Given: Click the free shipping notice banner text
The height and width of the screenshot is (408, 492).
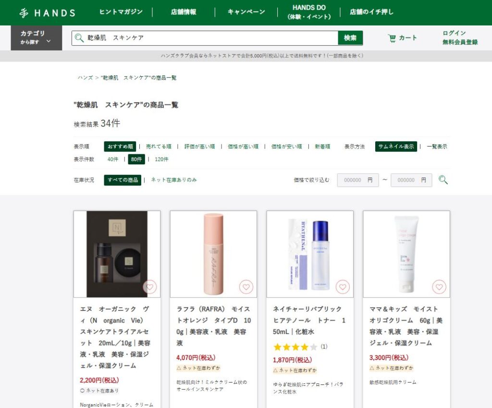Looking at the screenshot, I should pyautogui.click(x=262, y=56).
